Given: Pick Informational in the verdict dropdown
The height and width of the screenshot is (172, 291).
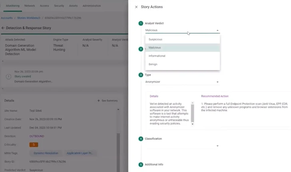Looking at the screenshot, I should click(x=157, y=56).
